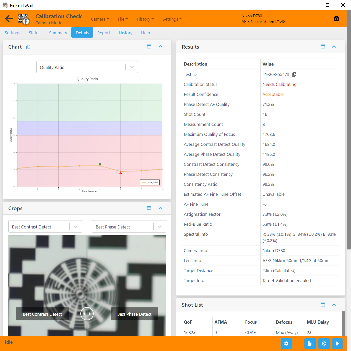
Task: Collapse the Shot List panel
Action: point(334,305)
